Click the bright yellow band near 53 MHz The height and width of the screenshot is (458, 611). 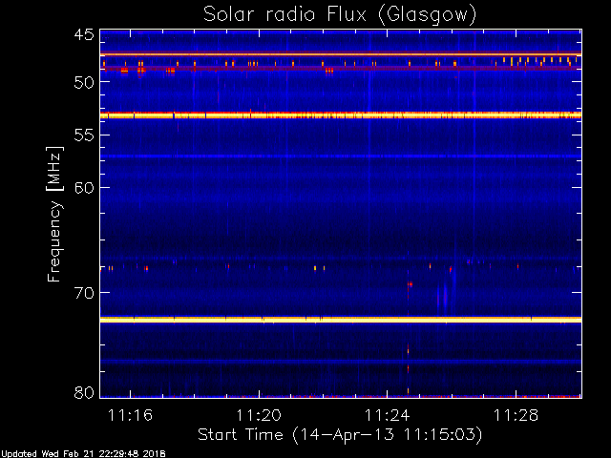point(341,115)
